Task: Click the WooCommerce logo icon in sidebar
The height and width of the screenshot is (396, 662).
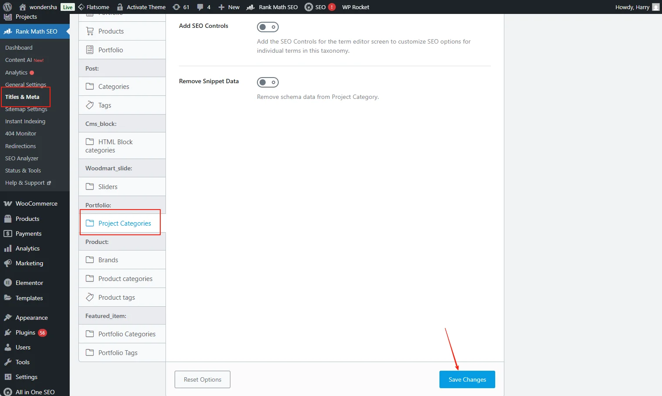Action: 8,203
